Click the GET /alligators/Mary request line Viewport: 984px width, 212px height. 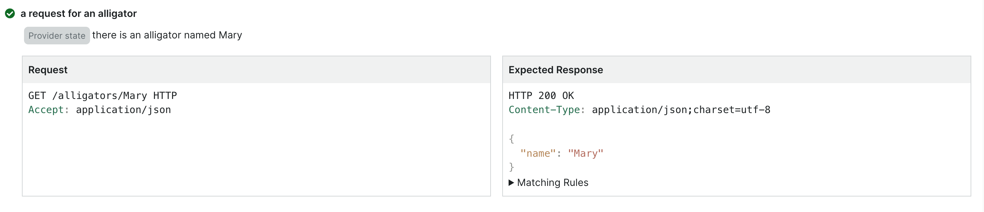coord(103,95)
